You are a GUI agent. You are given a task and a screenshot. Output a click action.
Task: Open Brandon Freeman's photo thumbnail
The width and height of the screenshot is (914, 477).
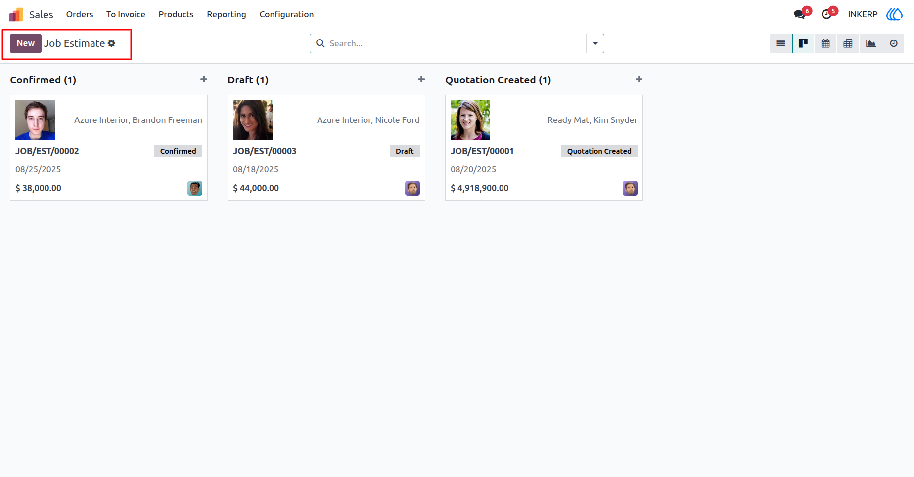click(35, 120)
